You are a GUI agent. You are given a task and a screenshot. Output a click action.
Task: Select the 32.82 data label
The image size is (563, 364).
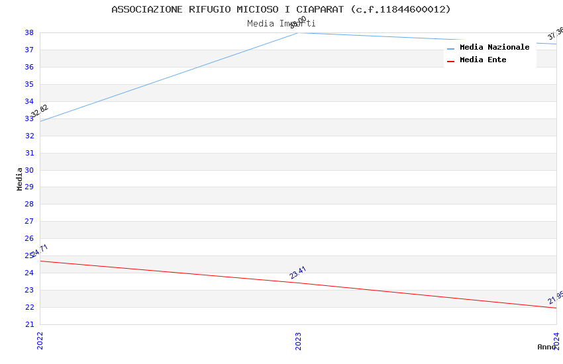point(40,111)
